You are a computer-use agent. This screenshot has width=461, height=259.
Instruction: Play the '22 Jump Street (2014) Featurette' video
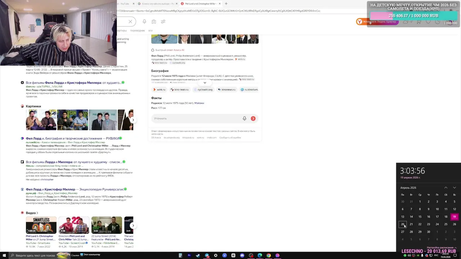107,225
